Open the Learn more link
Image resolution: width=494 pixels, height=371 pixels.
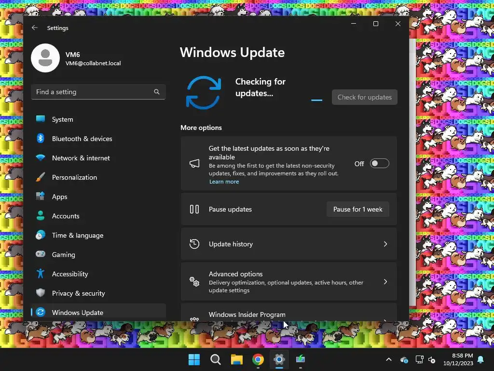point(224,182)
